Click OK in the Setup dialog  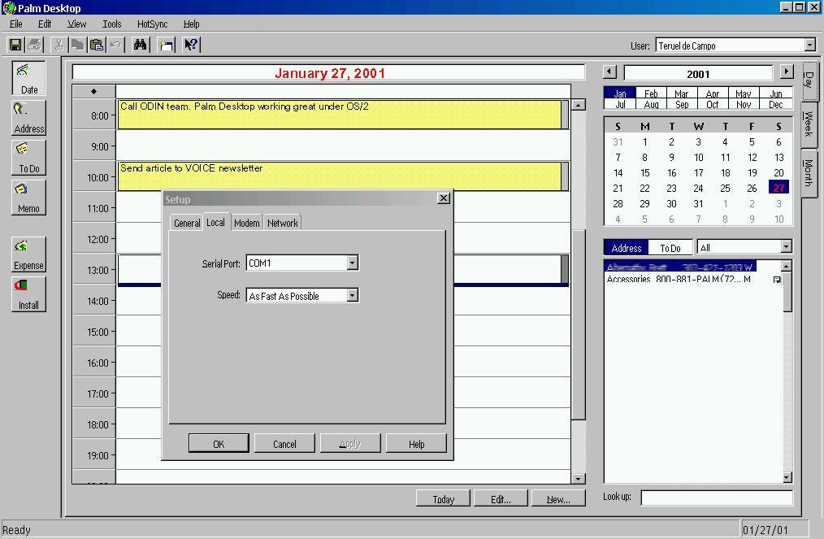[219, 443]
